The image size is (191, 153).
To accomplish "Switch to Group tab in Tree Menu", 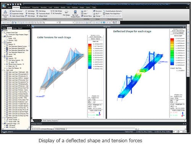I will pyautogui.click(x=15, y=28).
